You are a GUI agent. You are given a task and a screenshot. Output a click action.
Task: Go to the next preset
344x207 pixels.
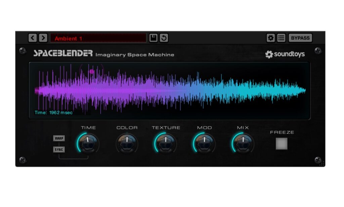(x=43, y=38)
